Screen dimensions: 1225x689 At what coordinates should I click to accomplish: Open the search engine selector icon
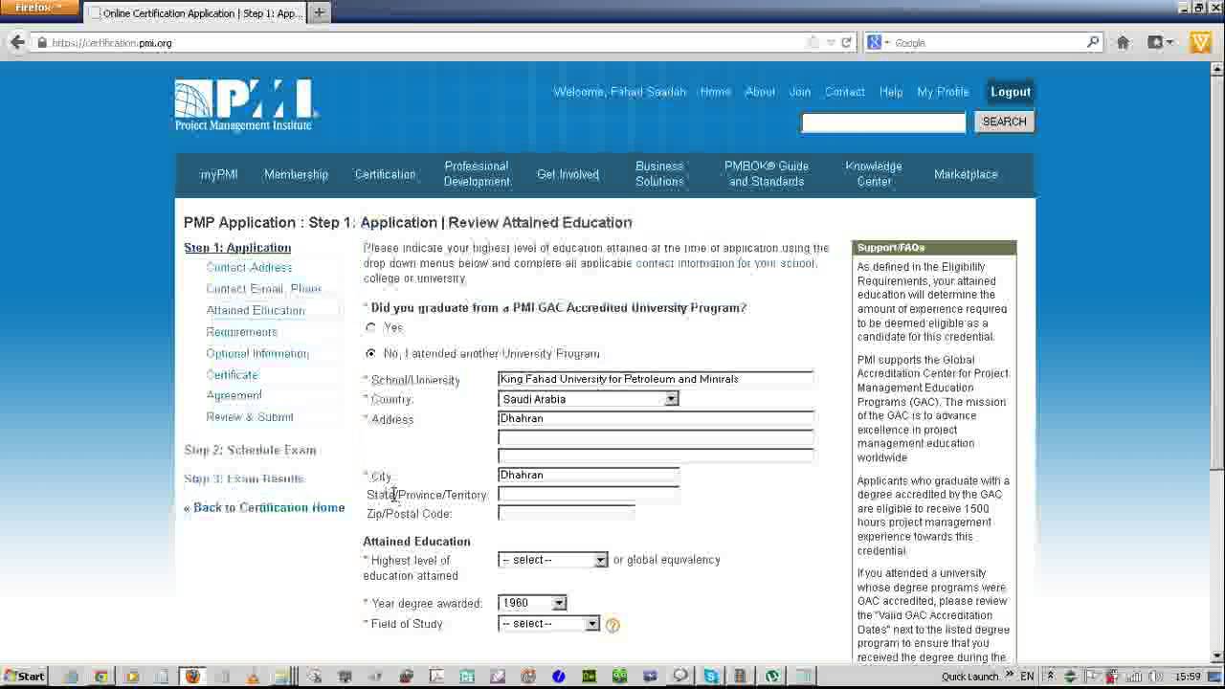coord(877,42)
